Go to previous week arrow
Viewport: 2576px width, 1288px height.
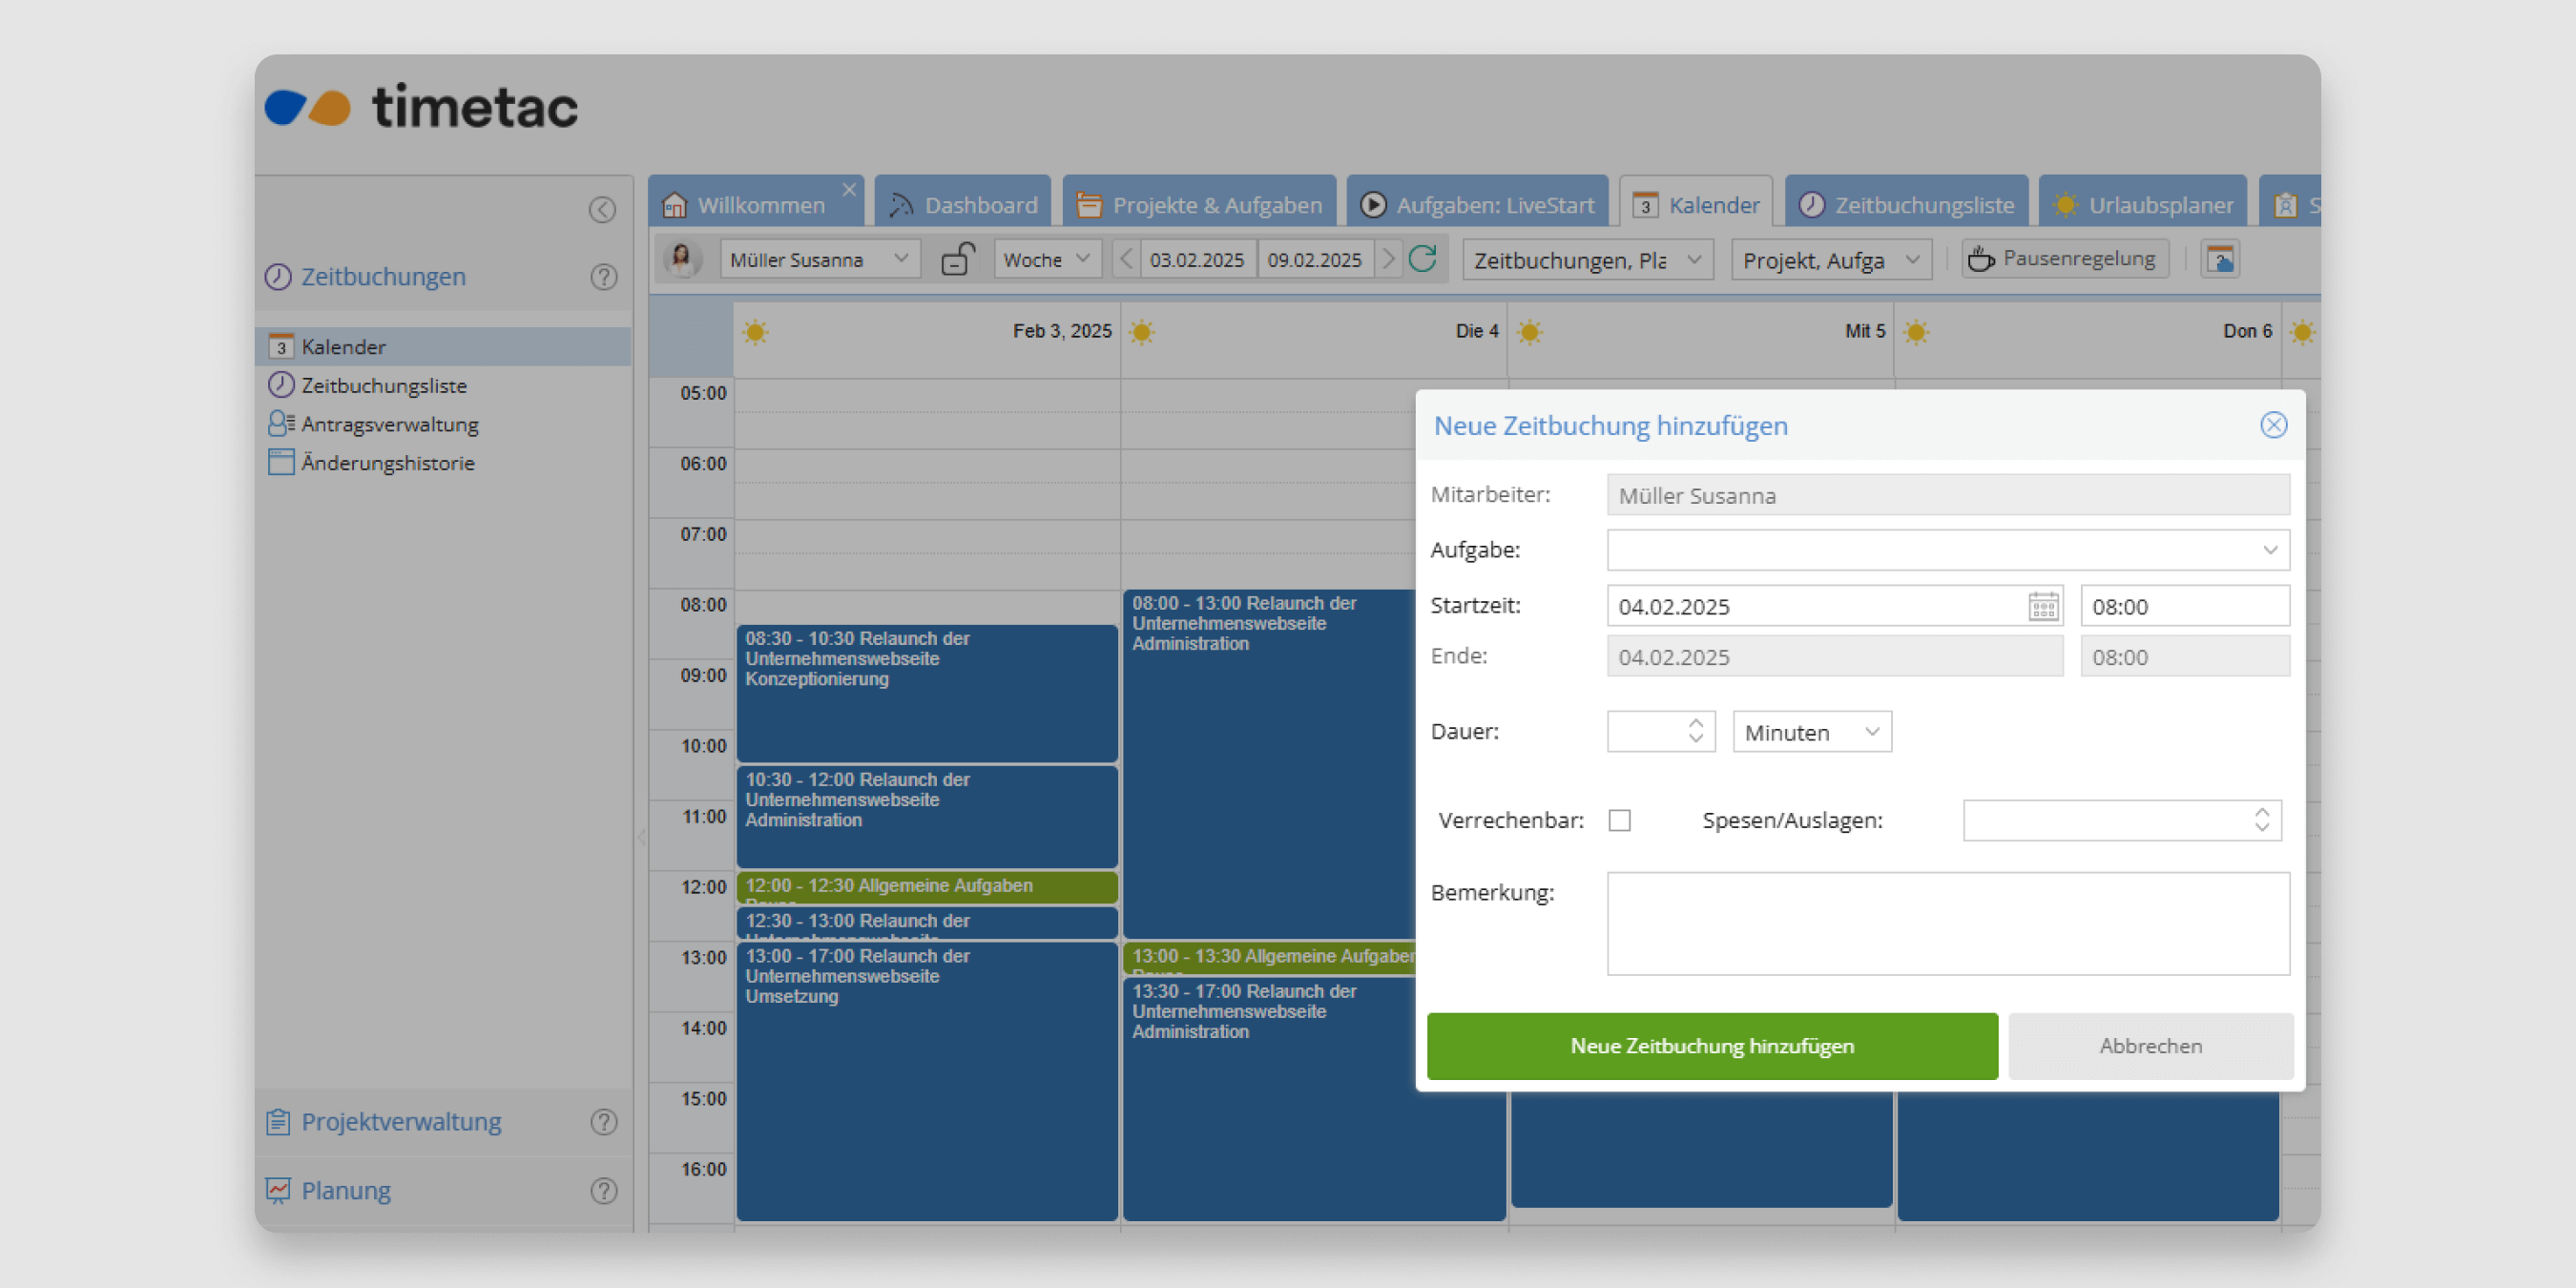coord(1126,259)
